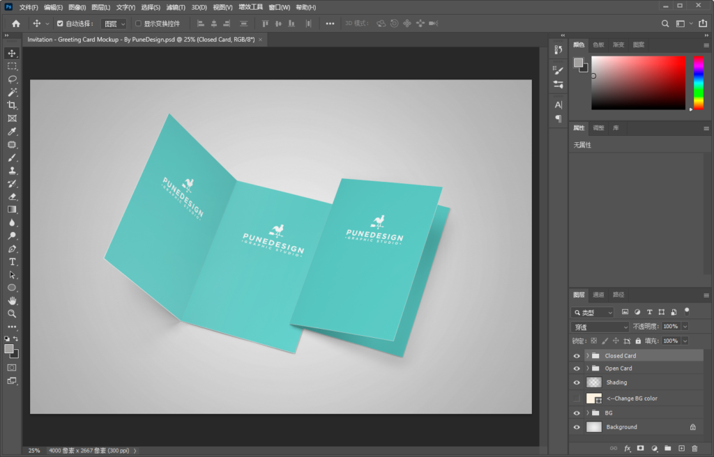Open the Image menu (图像)
714x457 pixels.
pos(77,7)
